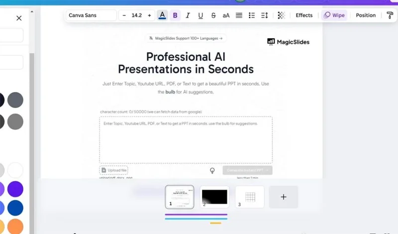Toggle bold formatting

point(175,15)
